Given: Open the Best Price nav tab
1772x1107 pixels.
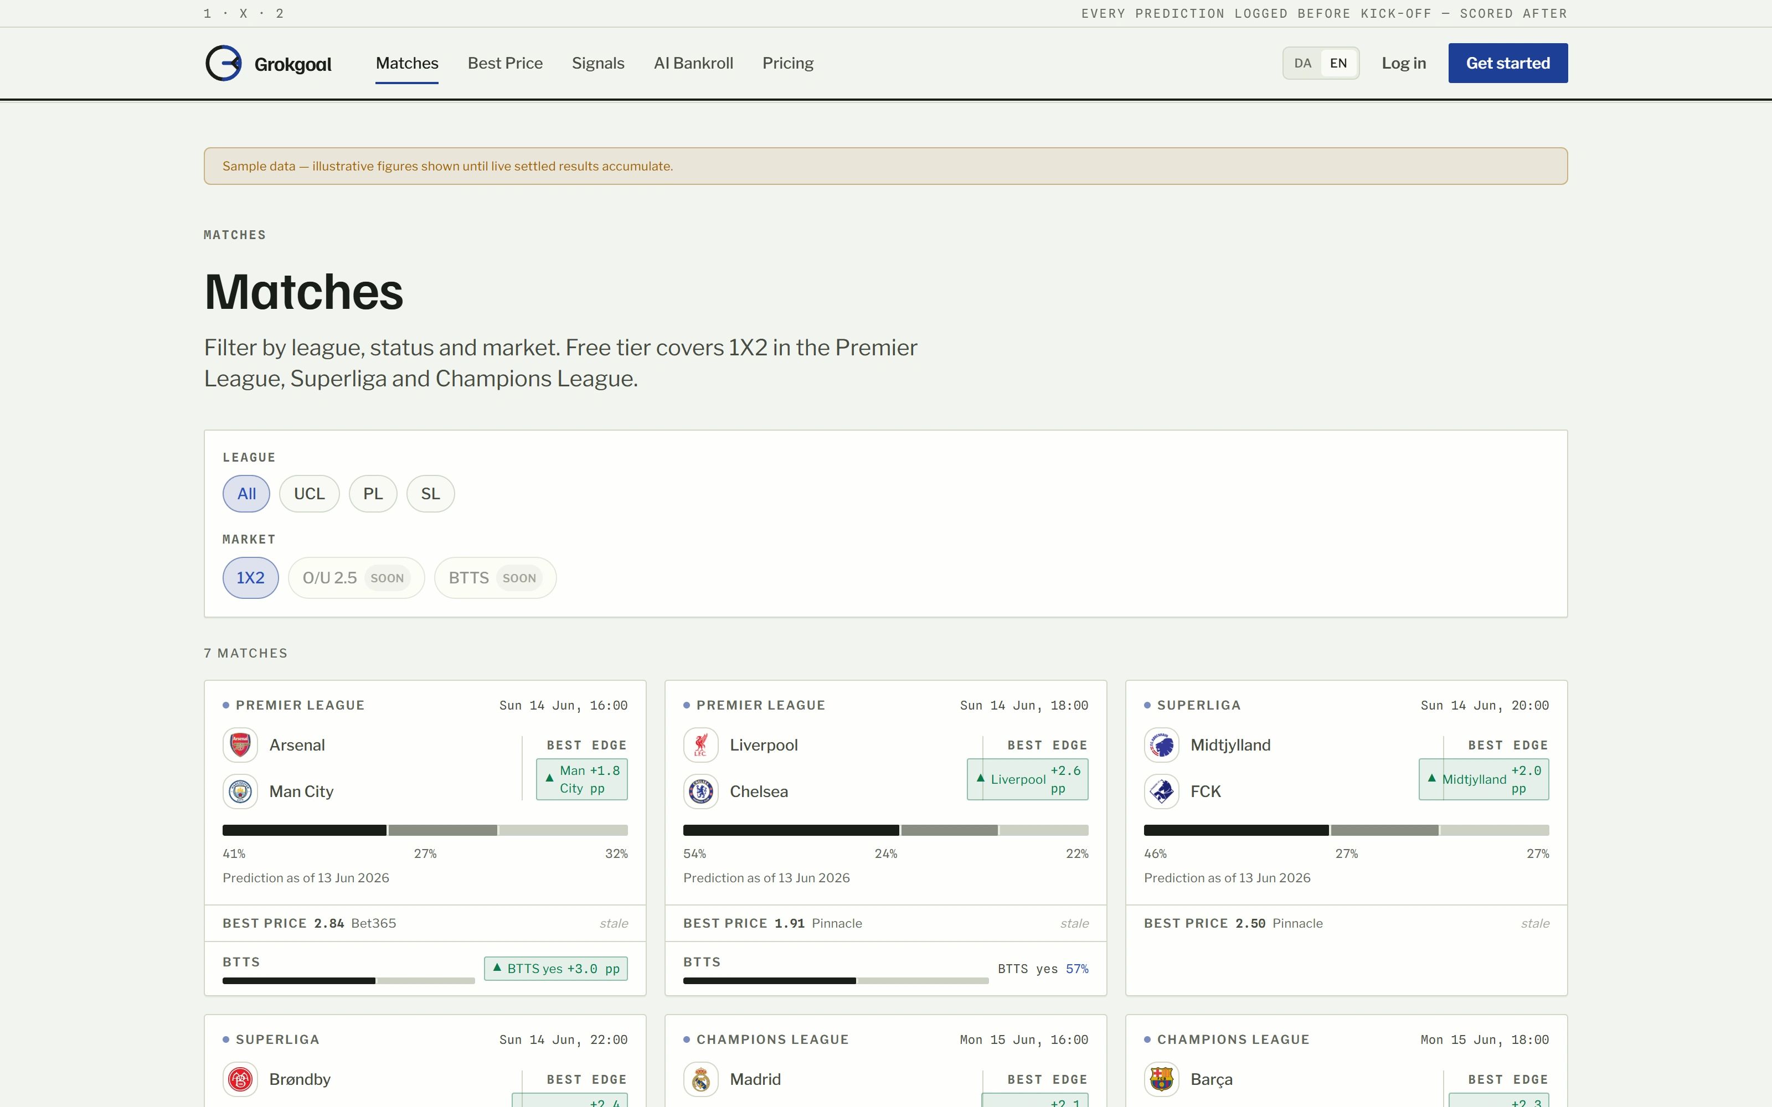Looking at the screenshot, I should 505,63.
